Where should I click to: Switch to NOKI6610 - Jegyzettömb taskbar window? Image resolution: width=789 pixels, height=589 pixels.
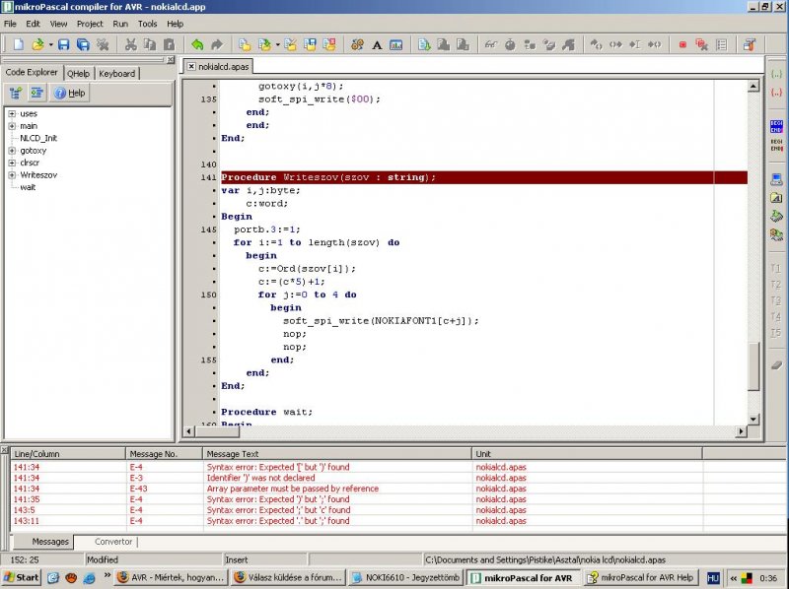pos(405,577)
